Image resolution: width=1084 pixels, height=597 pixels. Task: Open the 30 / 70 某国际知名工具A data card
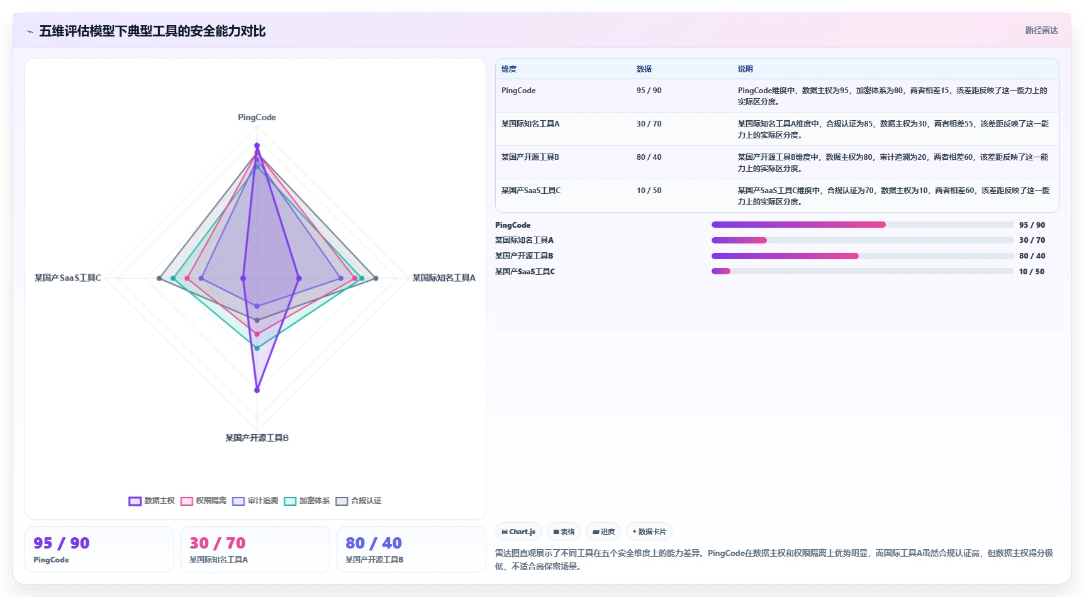click(x=255, y=549)
